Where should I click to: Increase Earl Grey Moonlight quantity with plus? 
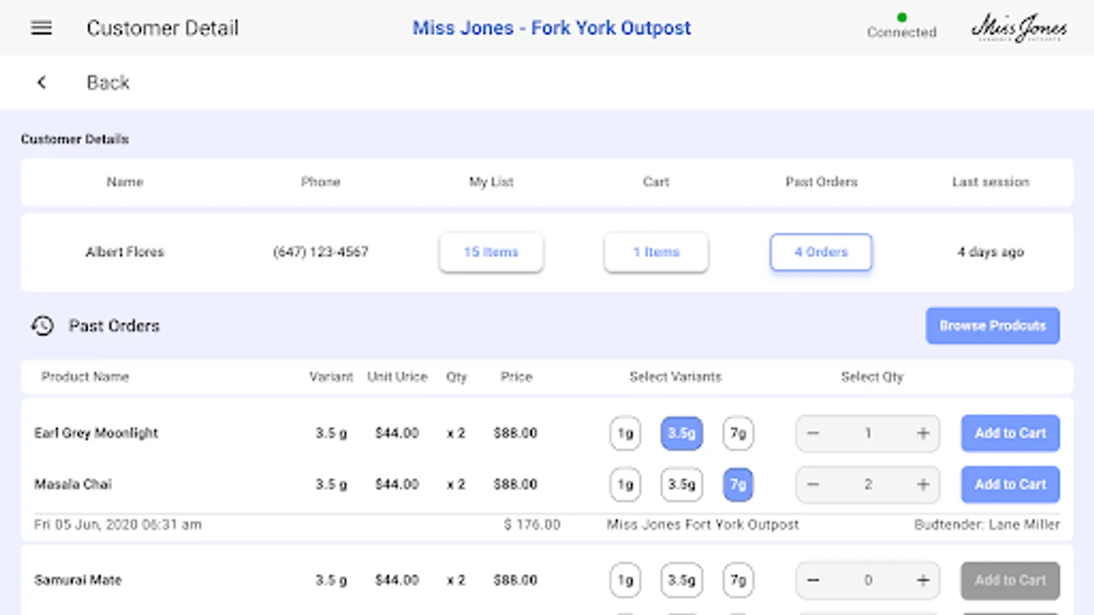[923, 433]
